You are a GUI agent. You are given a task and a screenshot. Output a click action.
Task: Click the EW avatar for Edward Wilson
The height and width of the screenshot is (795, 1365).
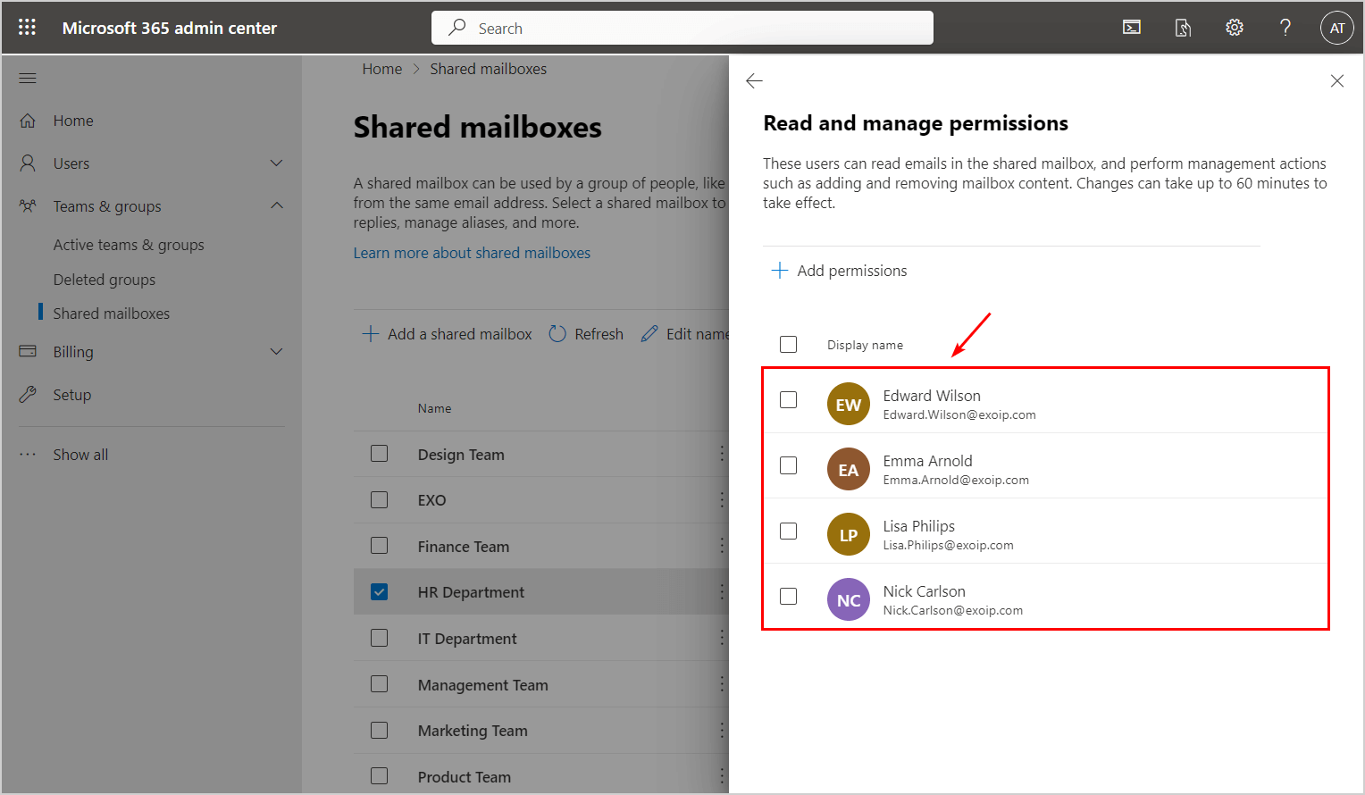pyautogui.click(x=849, y=405)
